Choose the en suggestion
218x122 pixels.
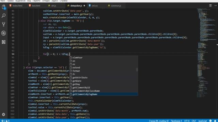click(104, 61)
